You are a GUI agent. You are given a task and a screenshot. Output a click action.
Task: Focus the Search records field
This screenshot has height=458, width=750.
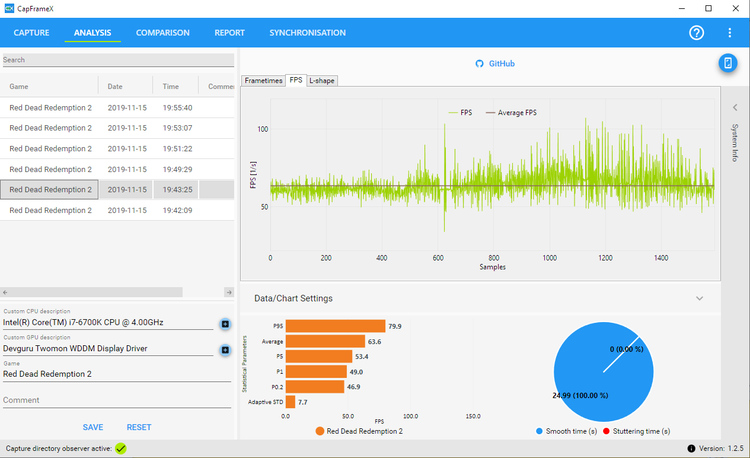118,60
